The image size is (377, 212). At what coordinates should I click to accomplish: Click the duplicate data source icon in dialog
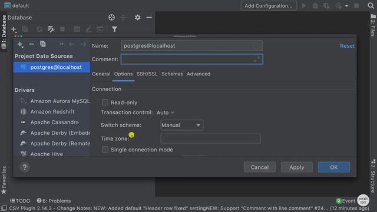coord(43,44)
